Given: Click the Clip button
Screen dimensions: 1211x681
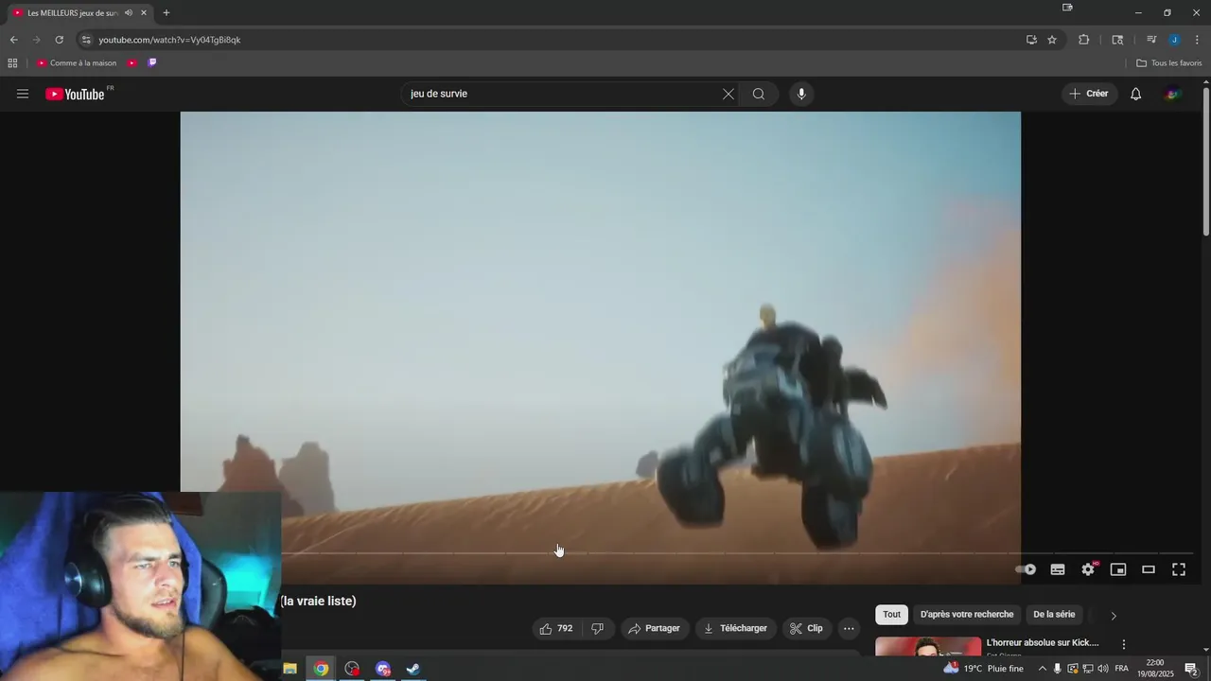Looking at the screenshot, I should click(806, 628).
